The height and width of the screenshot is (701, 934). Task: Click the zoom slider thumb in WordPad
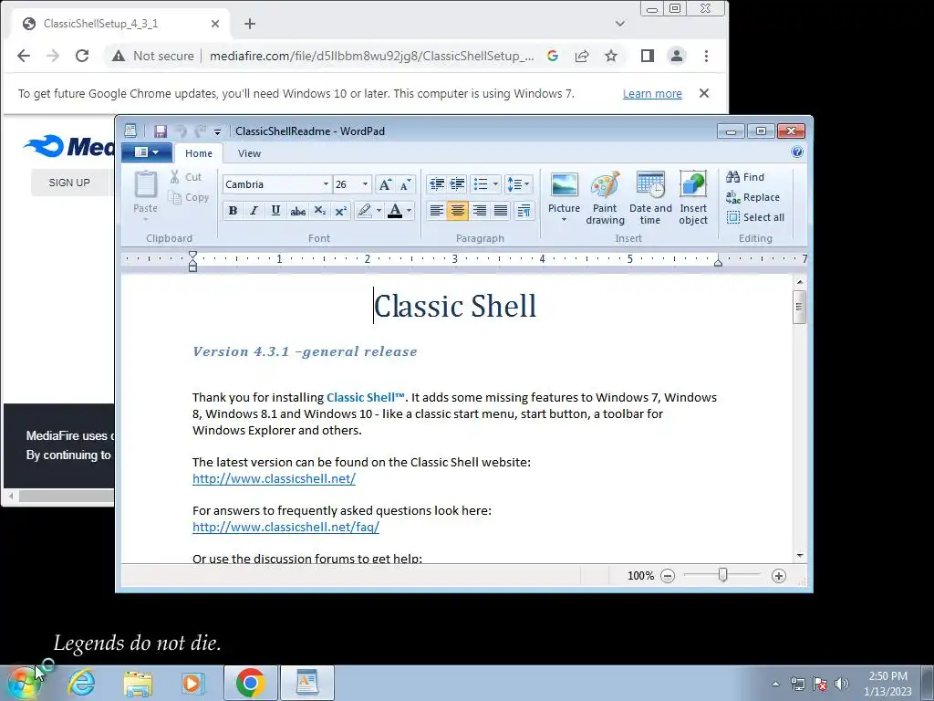tap(722, 575)
